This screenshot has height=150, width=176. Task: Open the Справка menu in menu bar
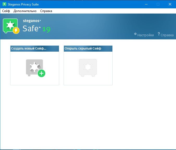pyautogui.click(x=46, y=11)
